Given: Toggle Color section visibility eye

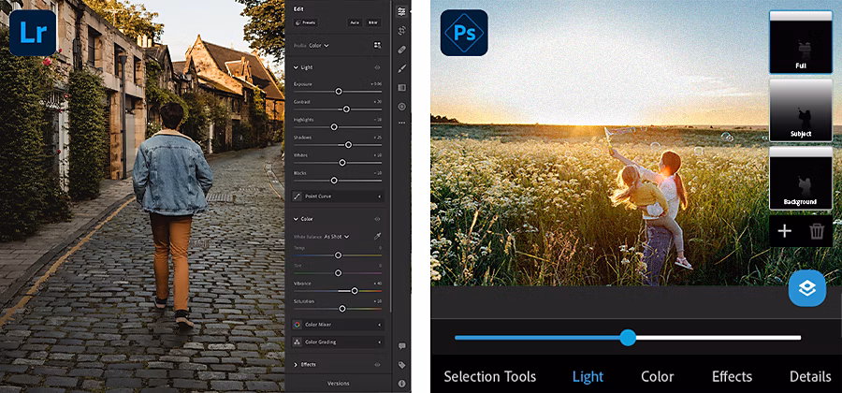Looking at the screenshot, I should (x=377, y=219).
